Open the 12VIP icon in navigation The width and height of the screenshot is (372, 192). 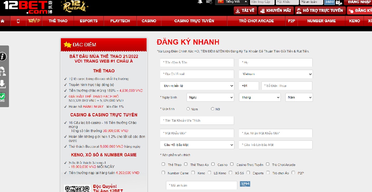(x=34, y=21)
